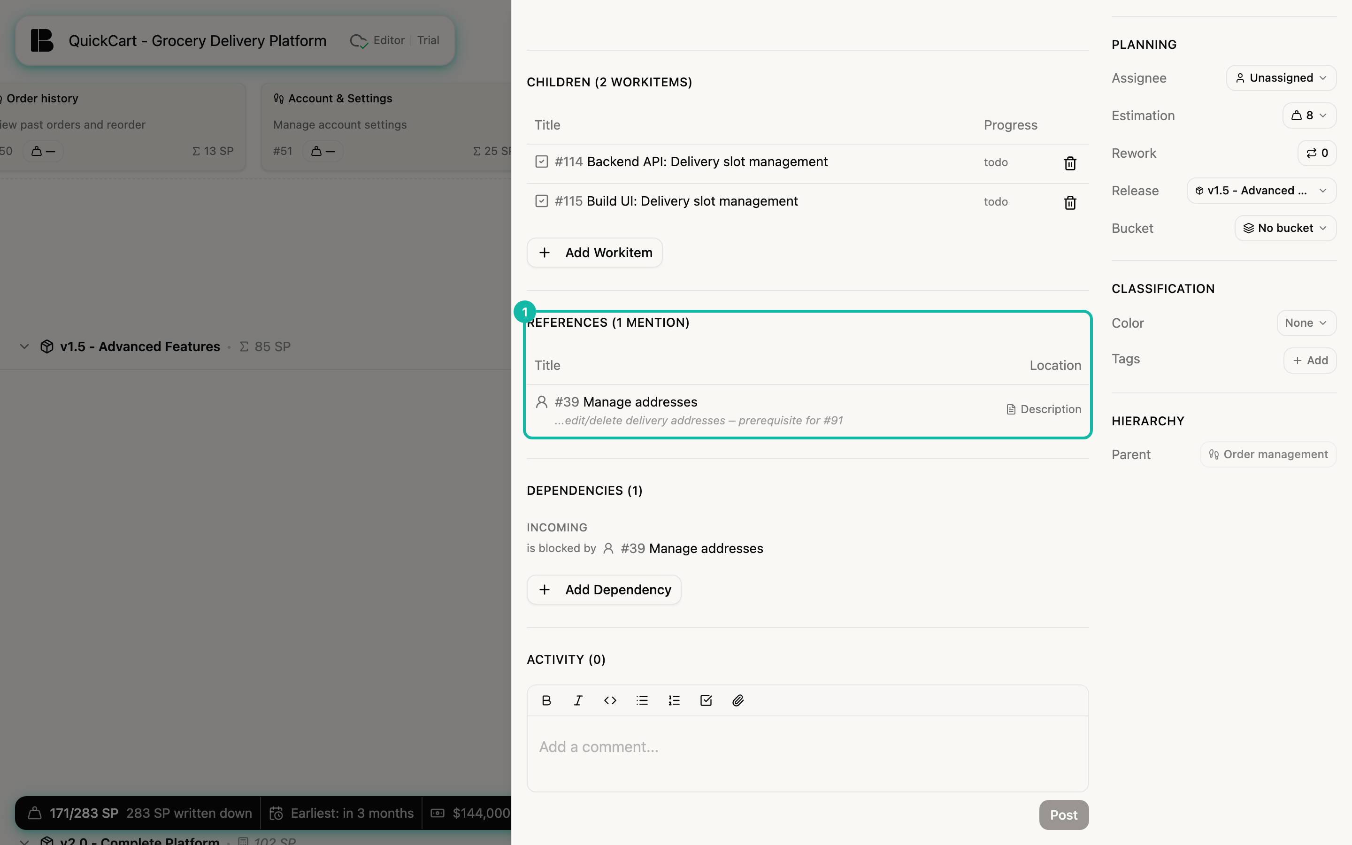Open the Assignee Unassigned dropdown
The image size is (1352, 845).
pyautogui.click(x=1281, y=77)
